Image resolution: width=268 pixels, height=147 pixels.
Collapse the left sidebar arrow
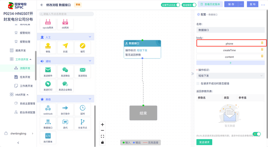tap(18, 142)
